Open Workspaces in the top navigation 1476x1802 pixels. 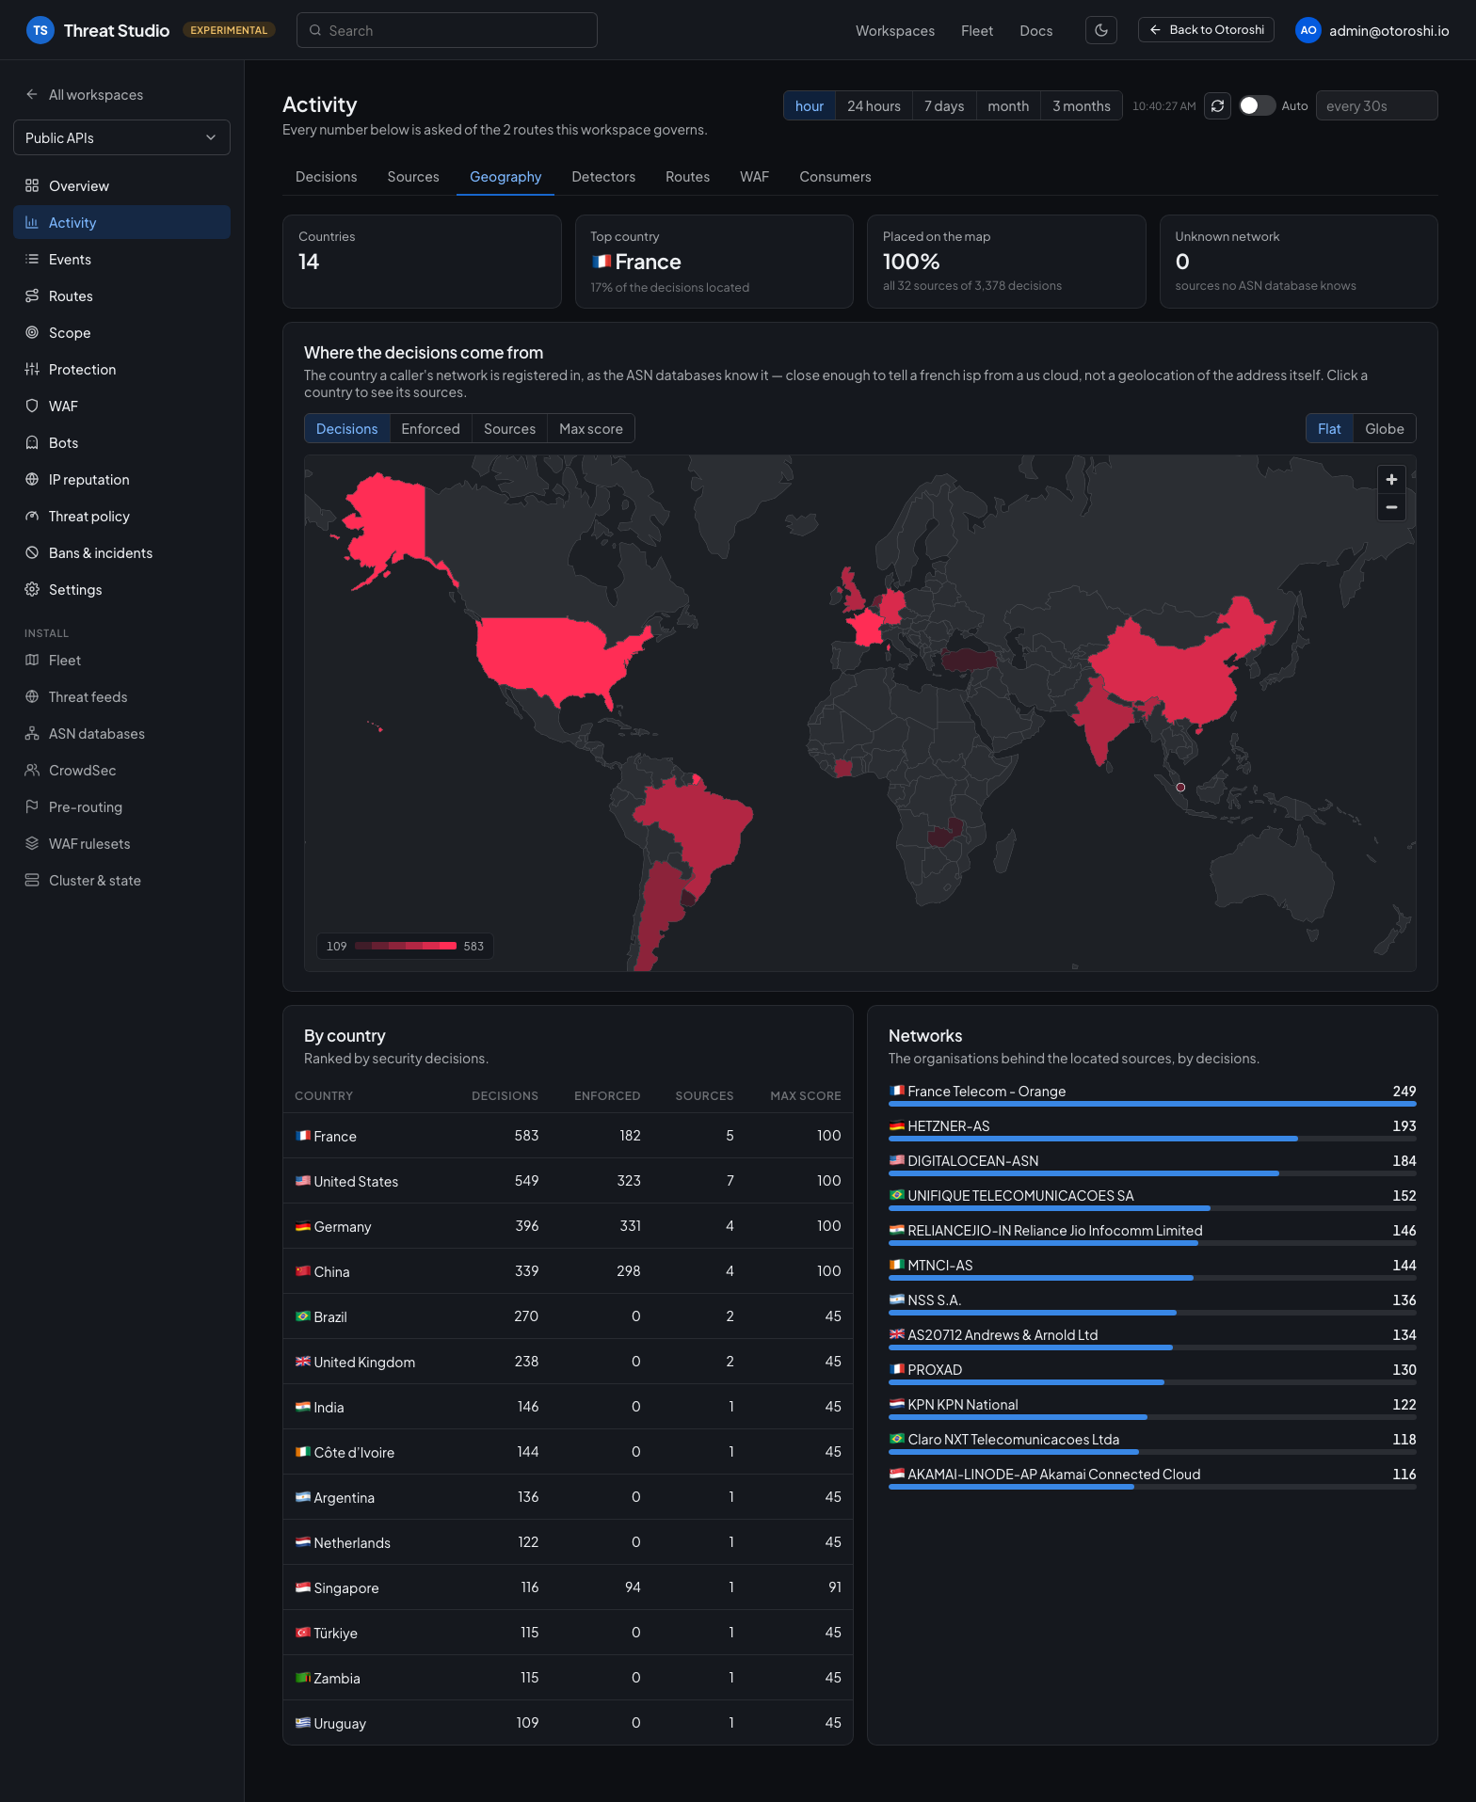point(895,31)
